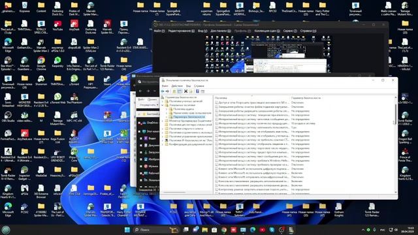Open the Steam desktop shortcut

tap(107, 80)
